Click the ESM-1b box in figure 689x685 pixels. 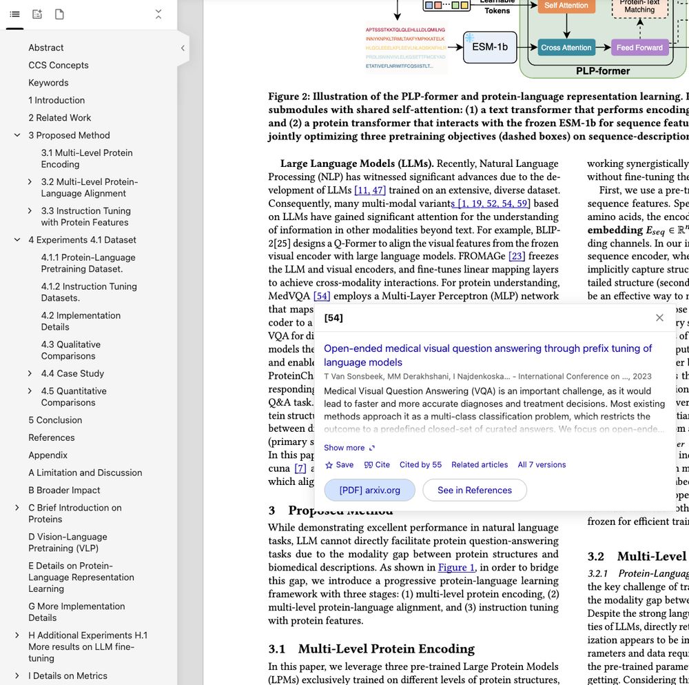(490, 48)
